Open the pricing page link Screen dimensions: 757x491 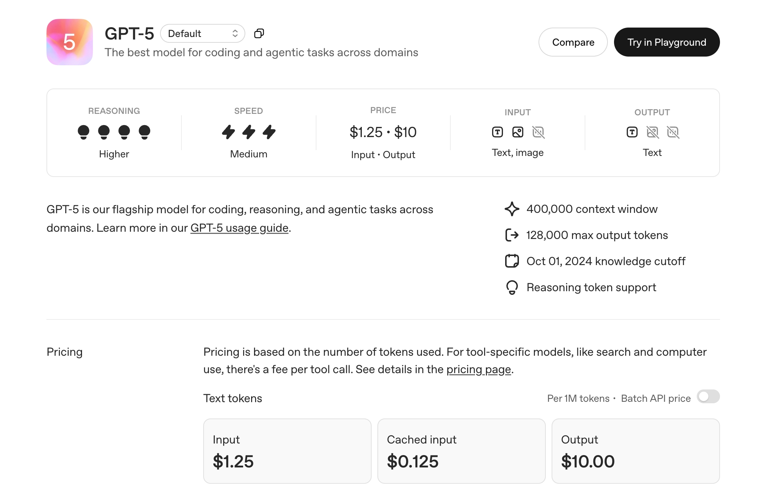(x=478, y=369)
